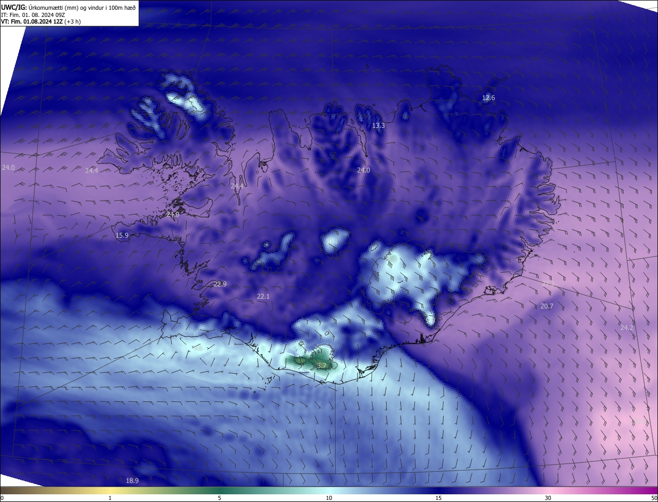658x502 pixels.
Task: Click the colorbar tick label 15
Action: (438, 498)
